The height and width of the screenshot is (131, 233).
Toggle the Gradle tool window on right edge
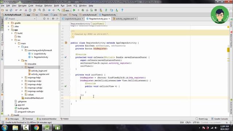[231, 23]
